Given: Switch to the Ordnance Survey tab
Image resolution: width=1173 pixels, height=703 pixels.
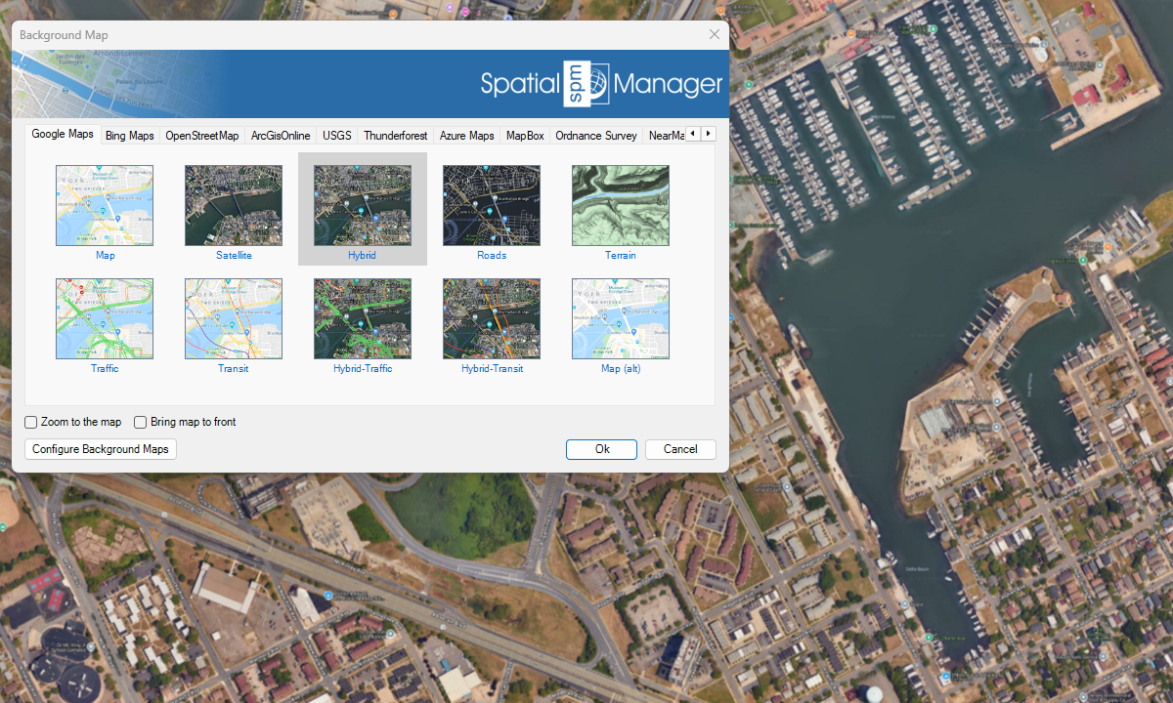Looking at the screenshot, I should (x=596, y=136).
